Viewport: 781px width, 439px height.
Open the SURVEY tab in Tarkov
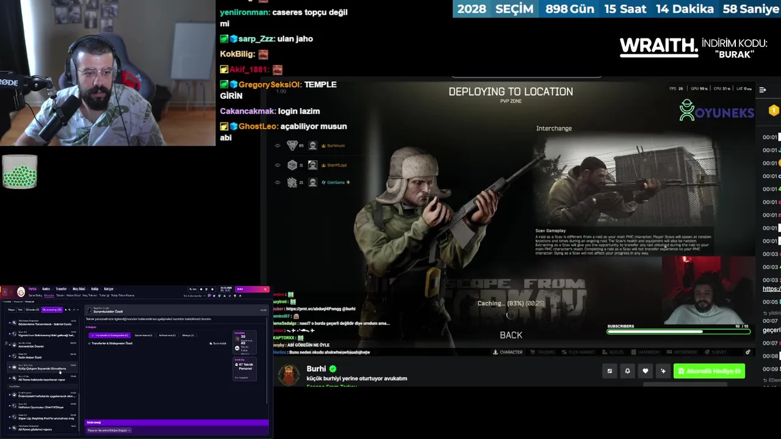pyautogui.click(x=715, y=352)
